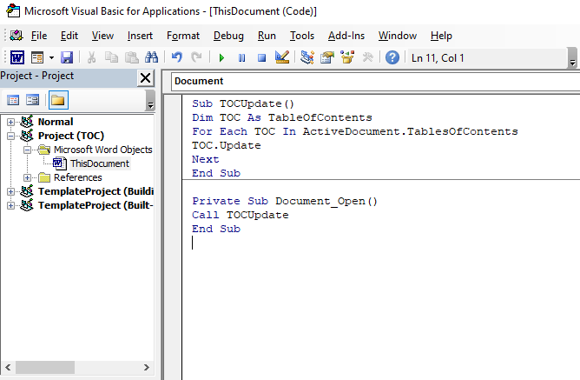Open the Insert menu

click(x=140, y=36)
